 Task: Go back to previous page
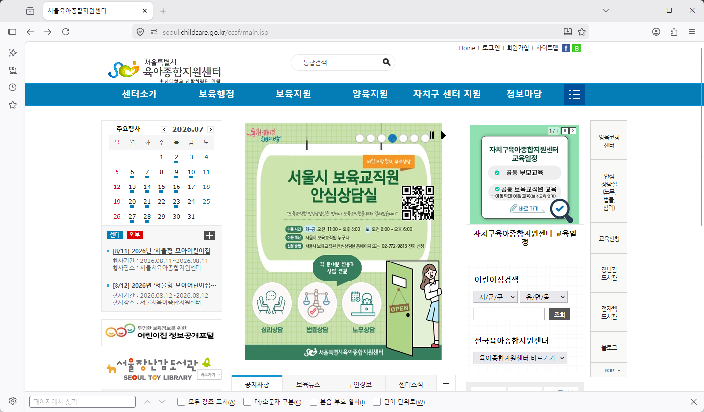(31, 32)
